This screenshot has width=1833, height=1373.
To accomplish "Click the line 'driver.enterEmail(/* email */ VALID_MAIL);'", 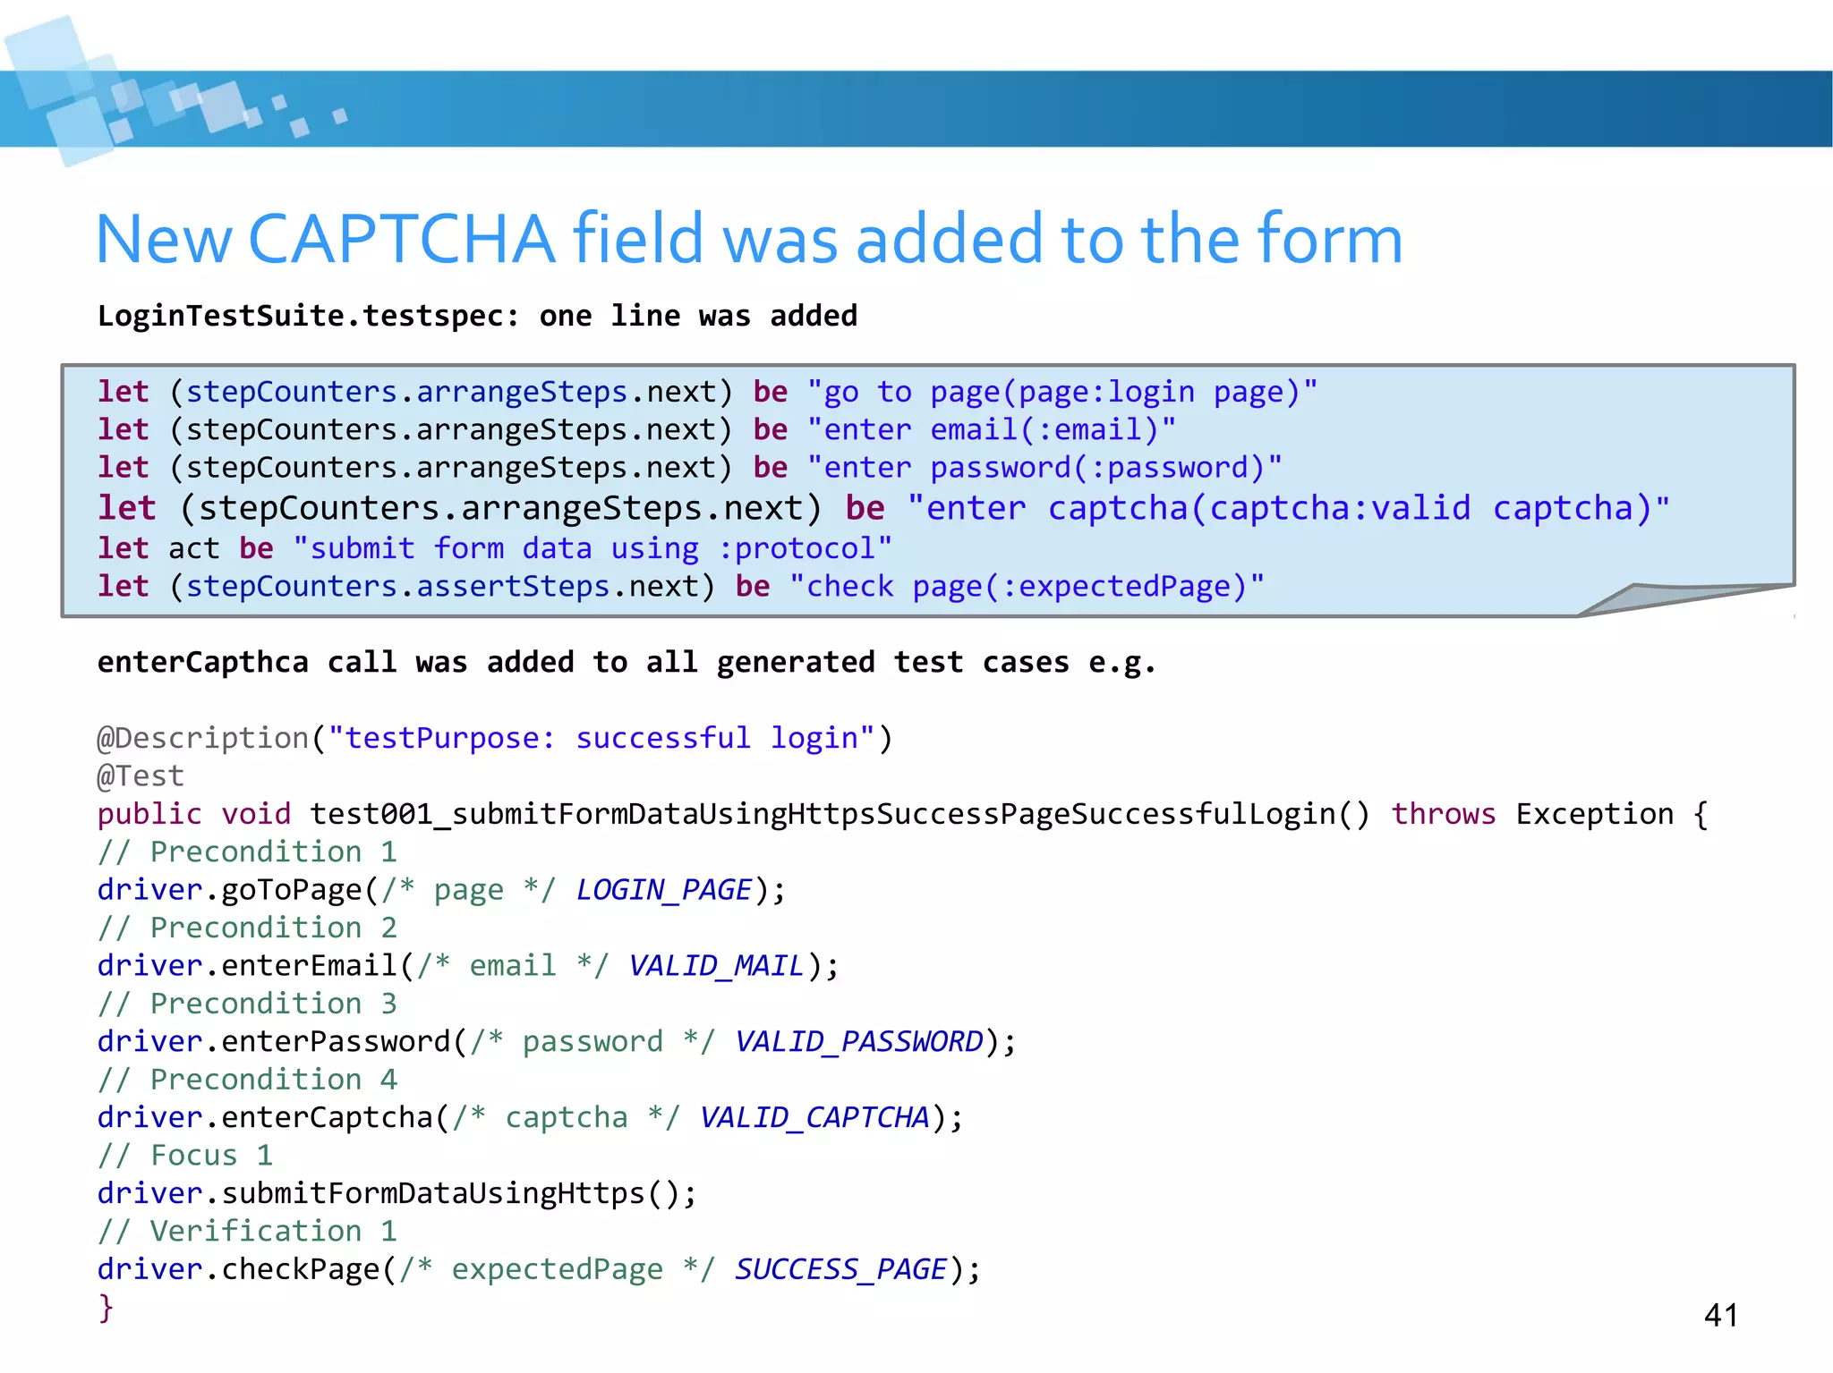I will (x=468, y=966).
